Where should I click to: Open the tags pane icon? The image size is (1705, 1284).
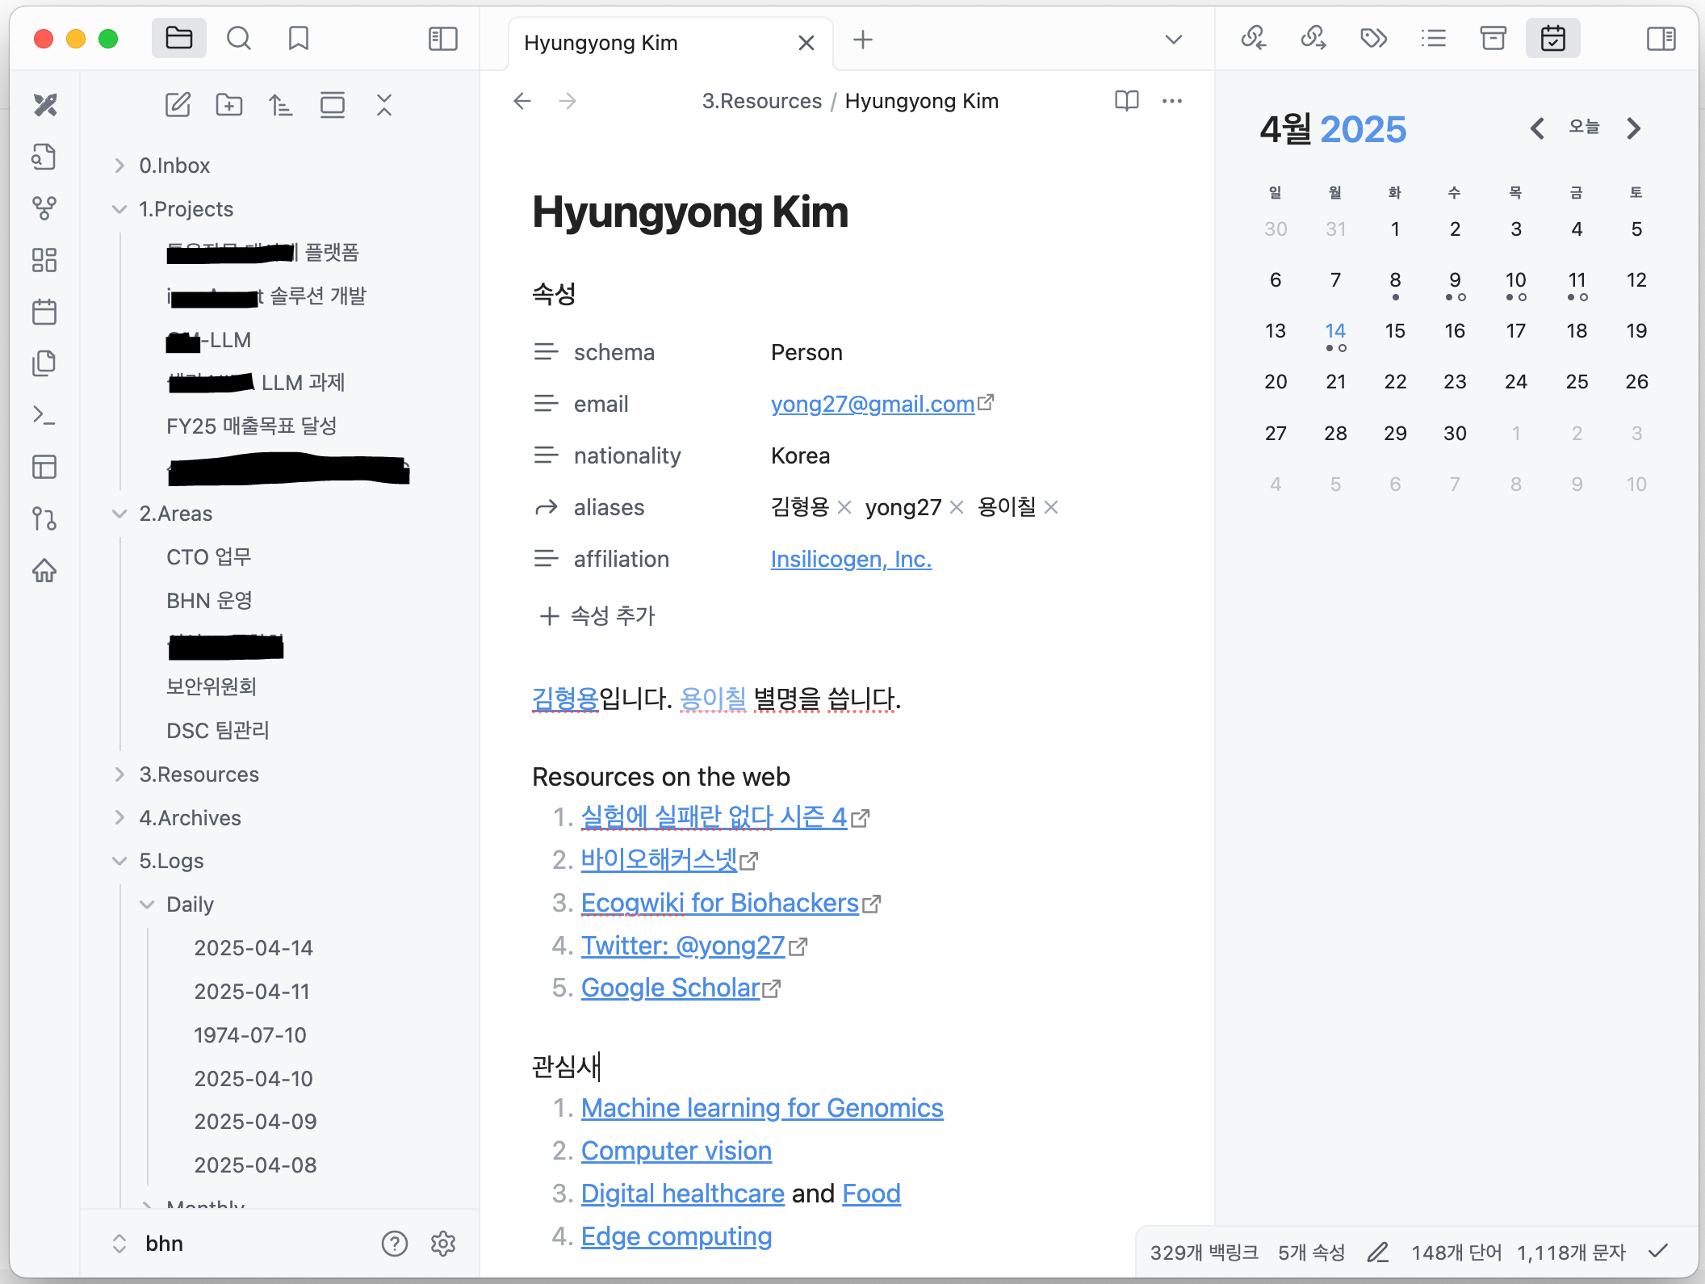pyautogui.click(x=1373, y=39)
